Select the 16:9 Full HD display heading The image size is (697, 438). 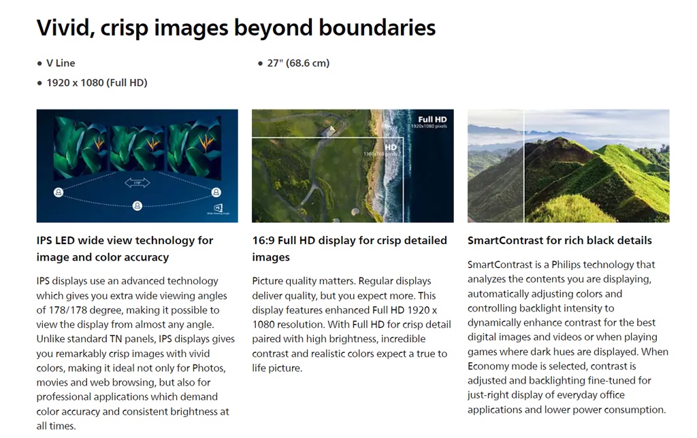click(x=349, y=249)
